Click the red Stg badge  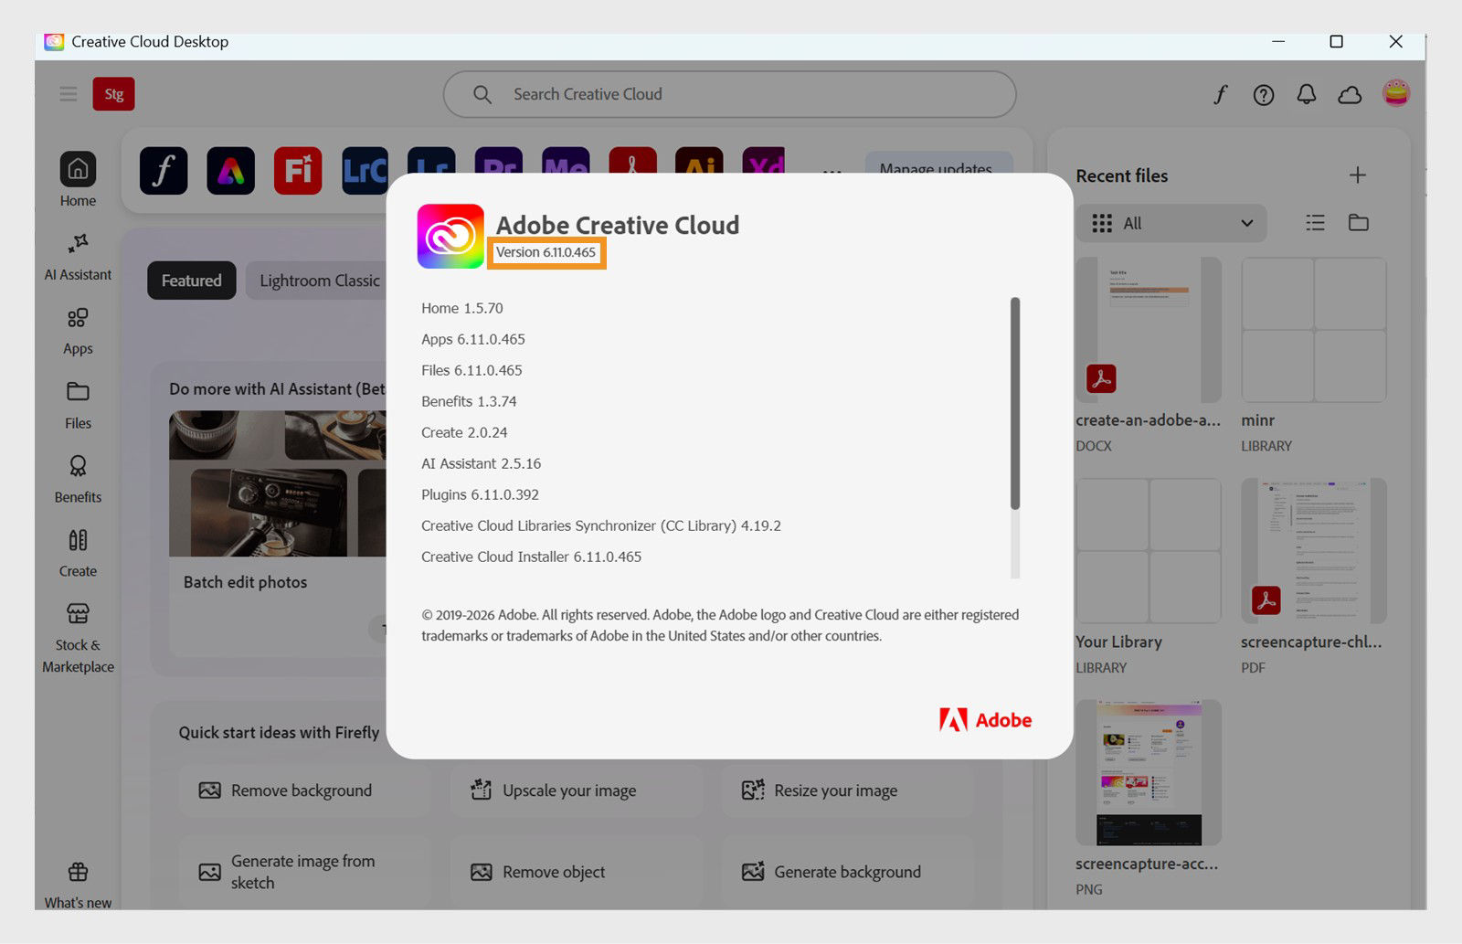(113, 94)
